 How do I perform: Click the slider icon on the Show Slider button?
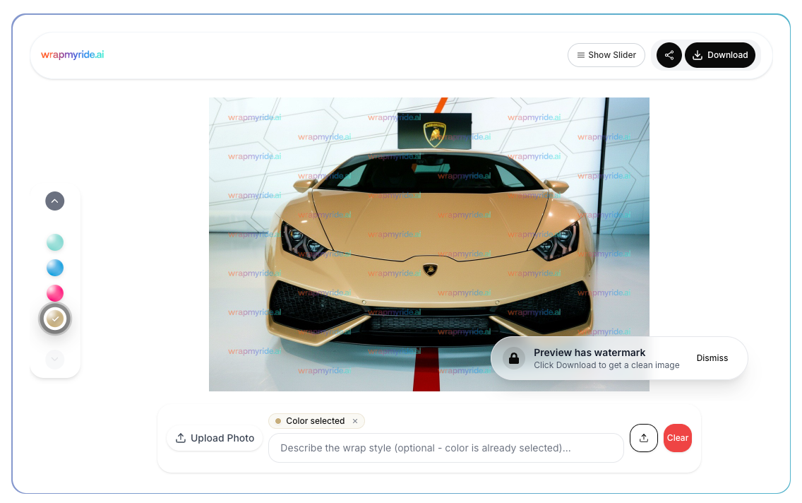point(582,54)
